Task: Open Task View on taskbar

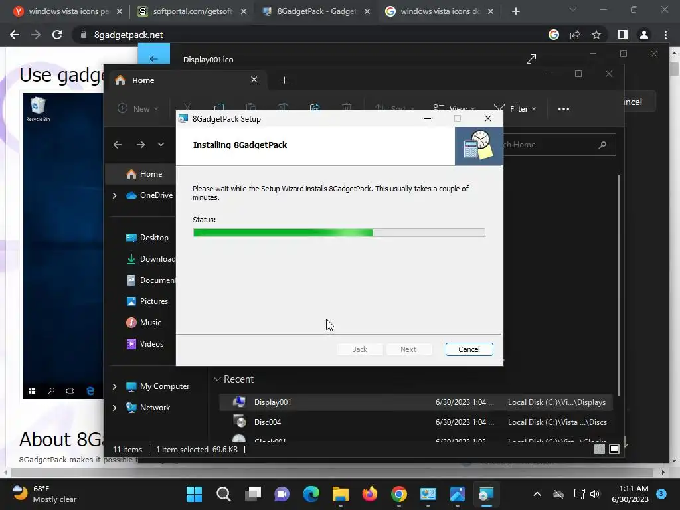Action: coord(253,494)
